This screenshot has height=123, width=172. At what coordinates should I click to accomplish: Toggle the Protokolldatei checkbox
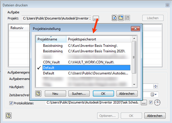point(11,103)
